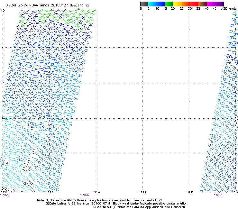Pick the gray 0–5 knots color bar segment
Viewport: 238px width, 209px height.
click(144, 4)
